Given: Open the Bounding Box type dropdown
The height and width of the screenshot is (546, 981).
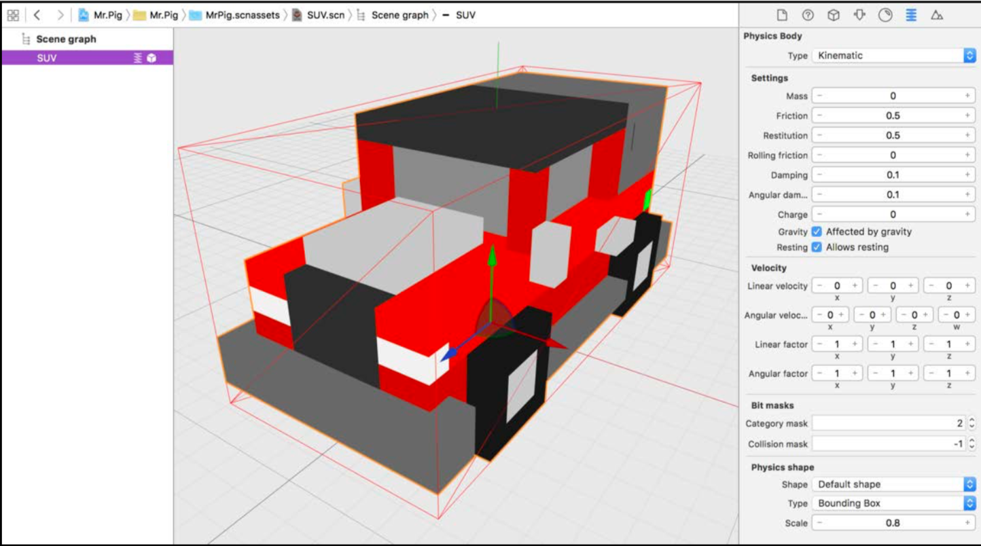Looking at the screenshot, I should (894, 503).
